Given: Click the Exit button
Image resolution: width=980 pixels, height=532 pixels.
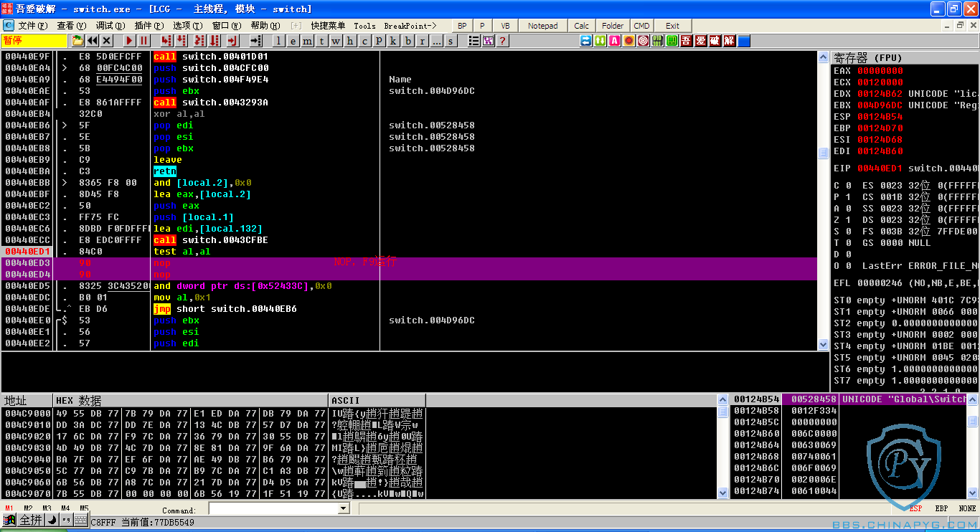Looking at the screenshot, I should 672,26.
